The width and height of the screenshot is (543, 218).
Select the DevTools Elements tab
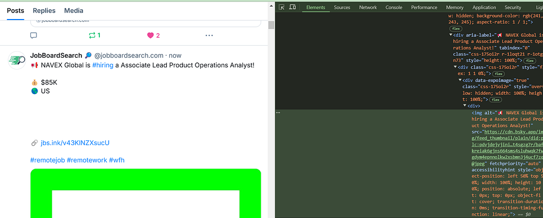(x=316, y=7)
